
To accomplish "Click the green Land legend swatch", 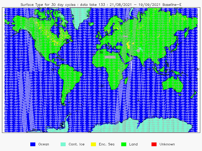I will 124,144.
